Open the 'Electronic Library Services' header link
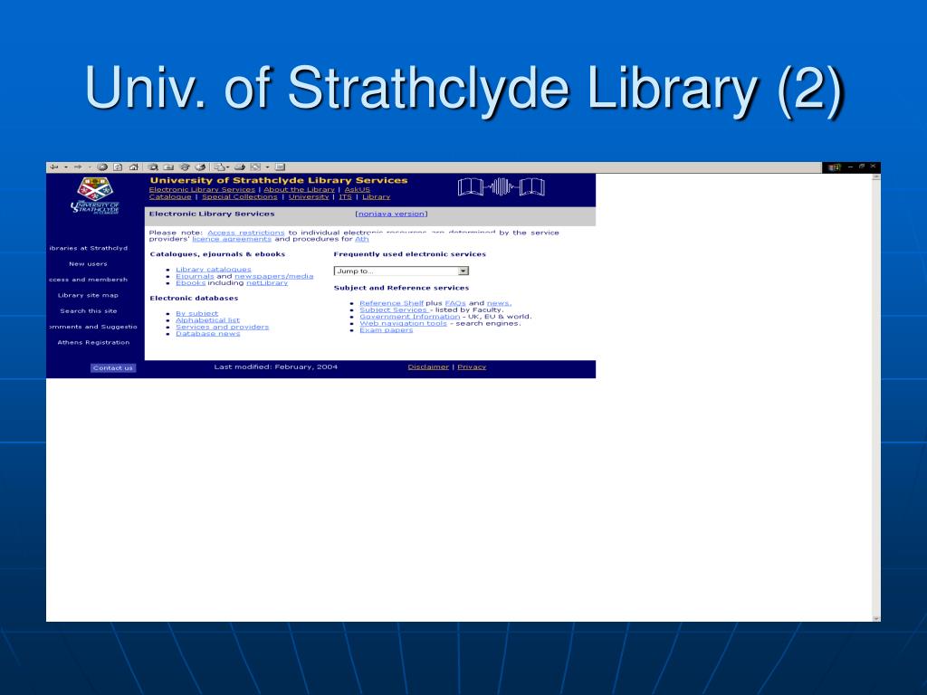The height and width of the screenshot is (695, 927). pyautogui.click(x=202, y=190)
